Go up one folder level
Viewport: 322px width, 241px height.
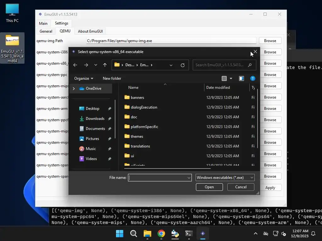(x=105, y=65)
